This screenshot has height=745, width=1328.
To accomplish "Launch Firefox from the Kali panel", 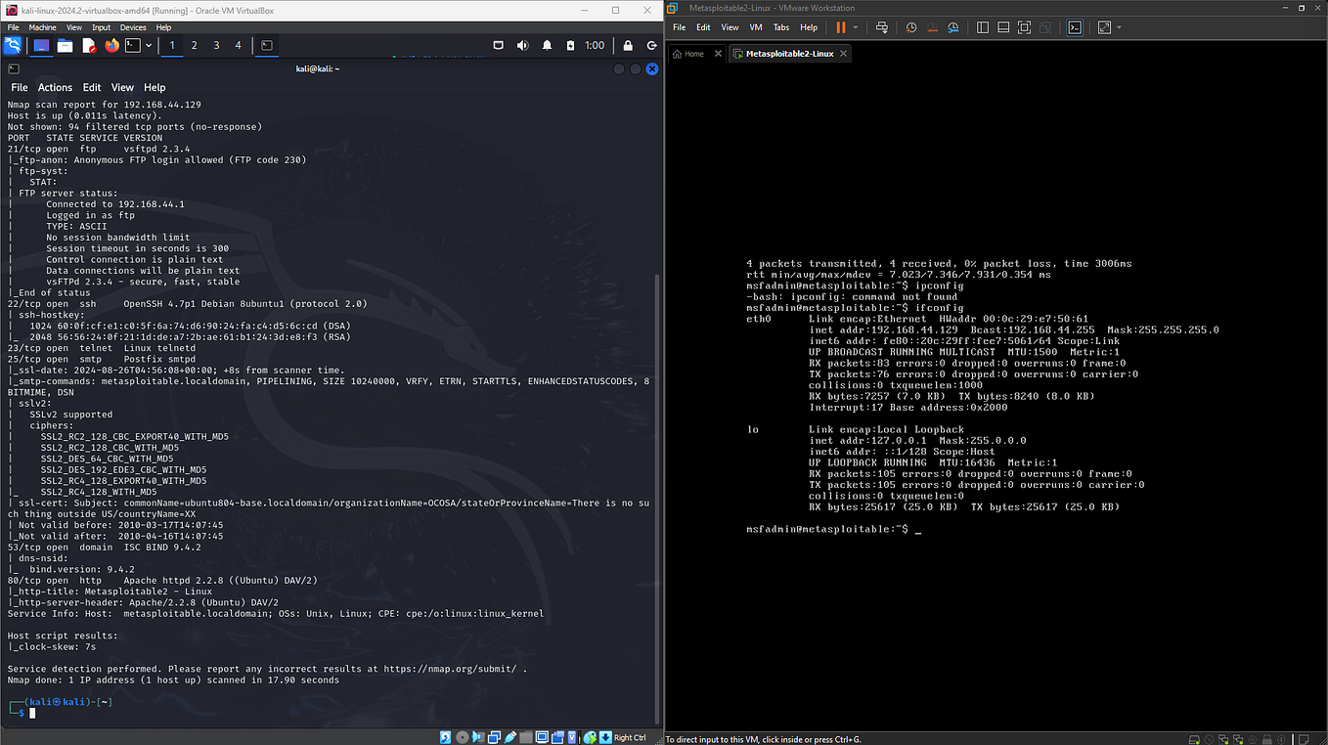I will click(x=111, y=45).
